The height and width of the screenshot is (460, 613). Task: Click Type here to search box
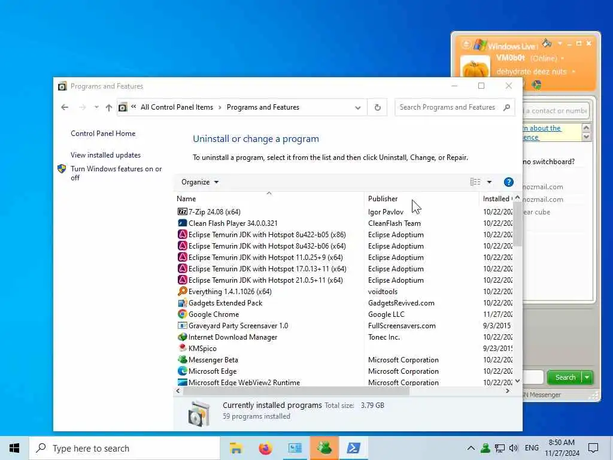125,448
